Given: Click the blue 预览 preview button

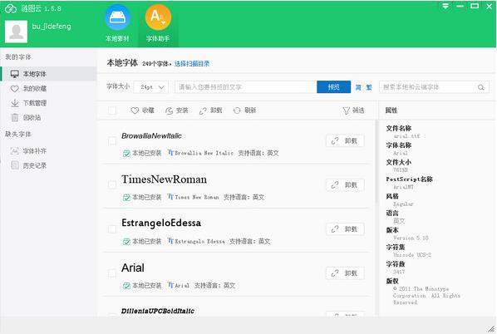Looking at the screenshot, I should pyautogui.click(x=334, y=87).
